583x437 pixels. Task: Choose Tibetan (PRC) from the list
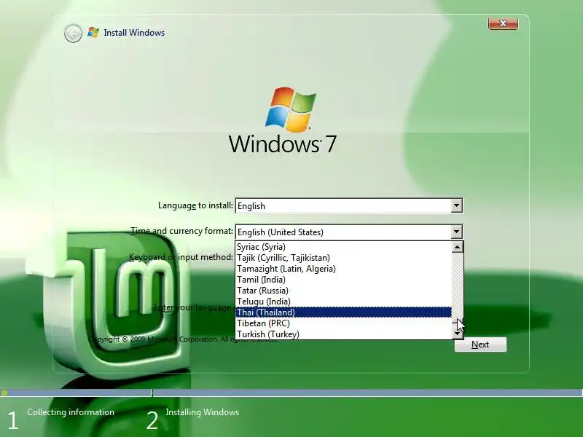coord(343,323)
